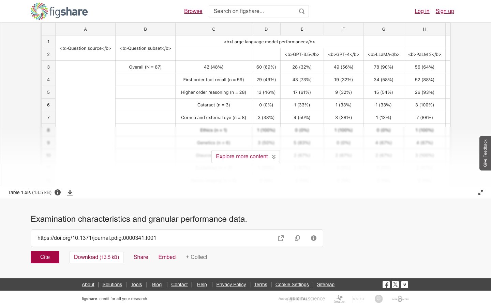The height and width of the screenshot is (307, 491).
Task: Click the "First order fact recall (n = 59)" cell
Action: pyautogui.click(x=214, y=80)
